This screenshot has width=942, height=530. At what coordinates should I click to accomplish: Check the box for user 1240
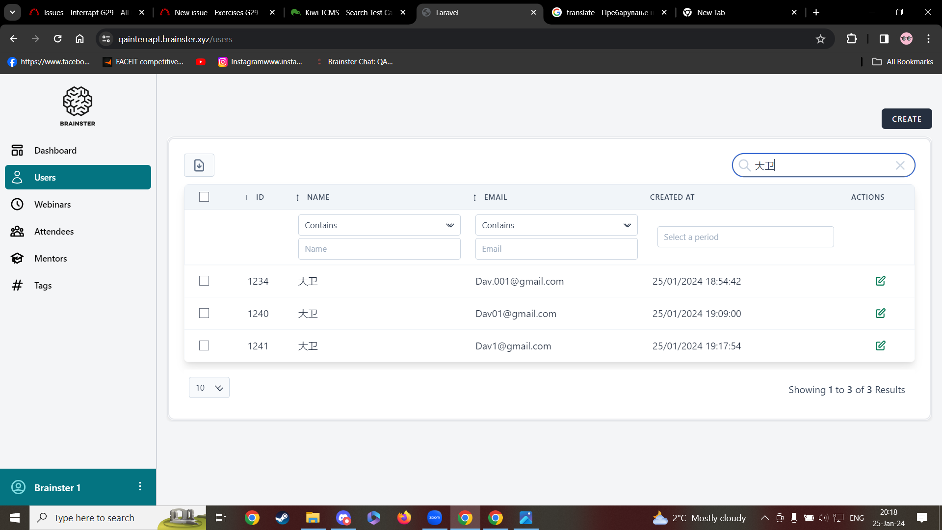pyautogui.click(x=204, y=313)
